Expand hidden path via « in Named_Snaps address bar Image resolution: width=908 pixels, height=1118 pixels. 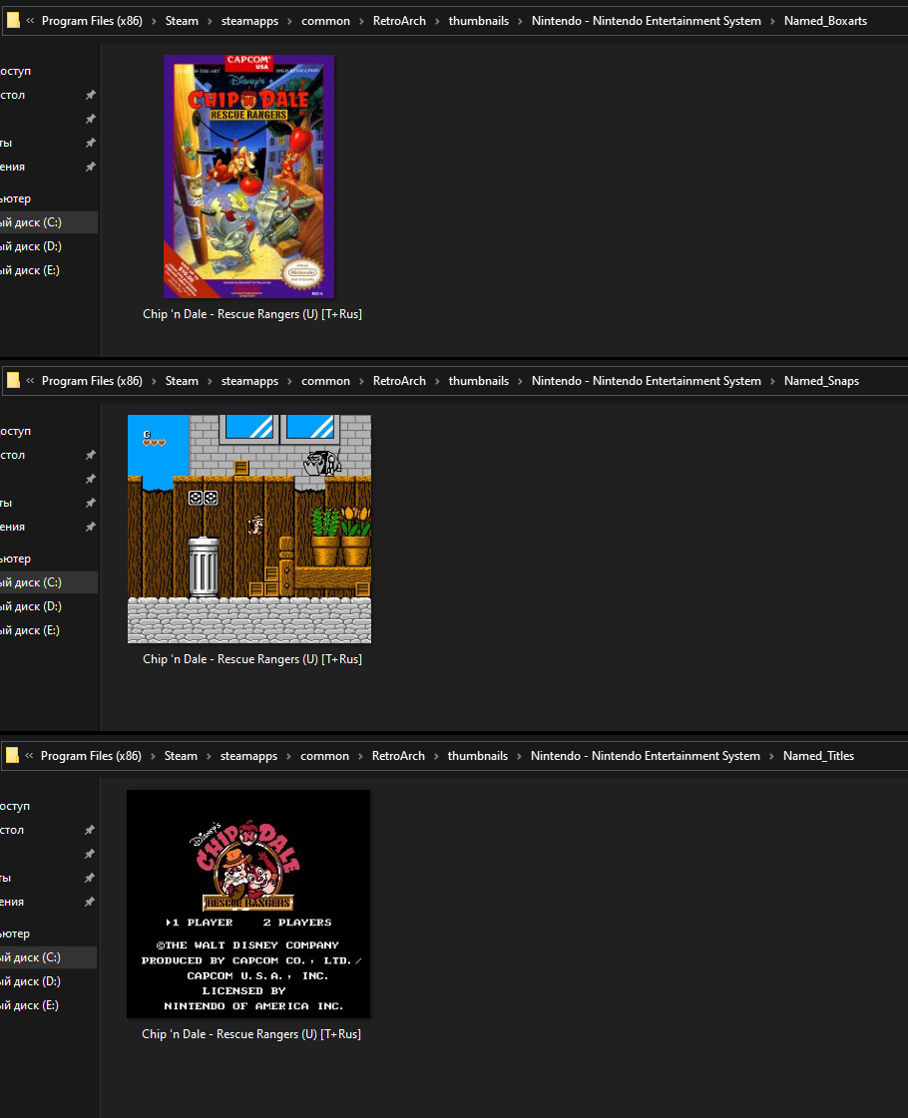pos(30,381)
